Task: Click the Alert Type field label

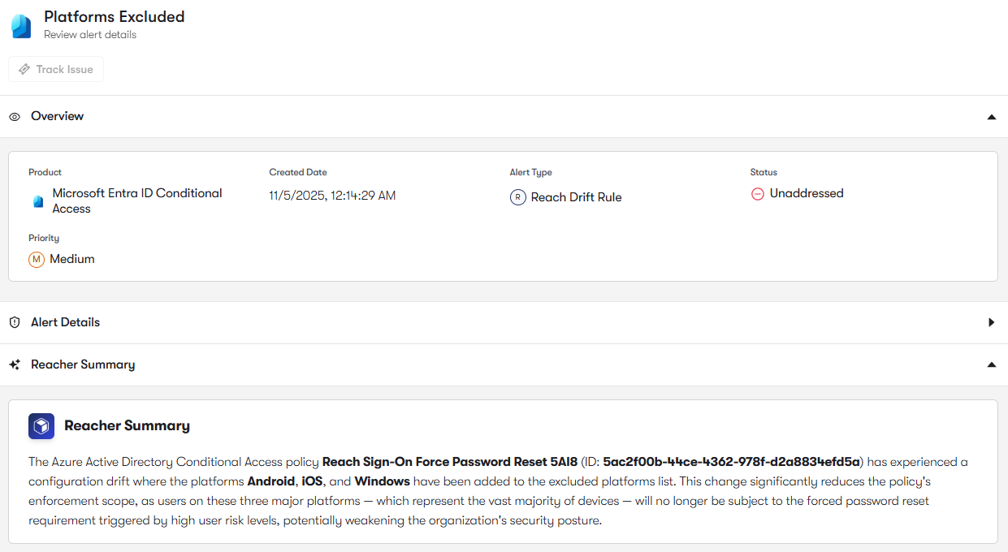Action: tap(531, 172)
